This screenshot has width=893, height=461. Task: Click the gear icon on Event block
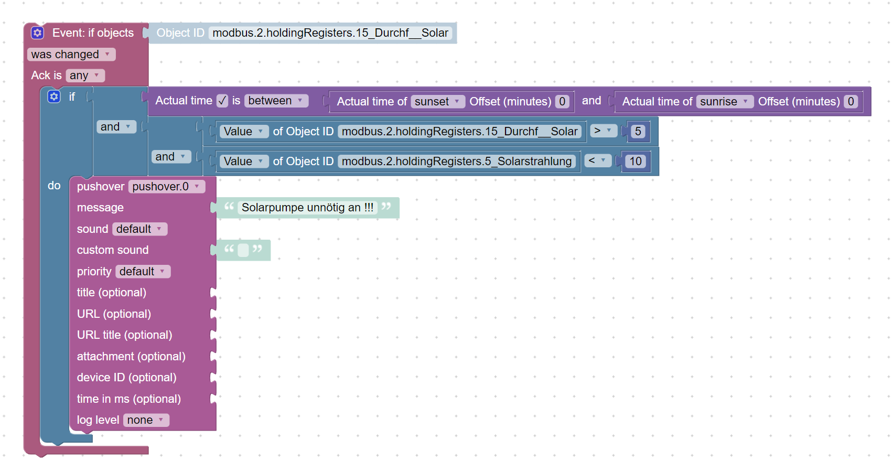(x=37, y=33)
